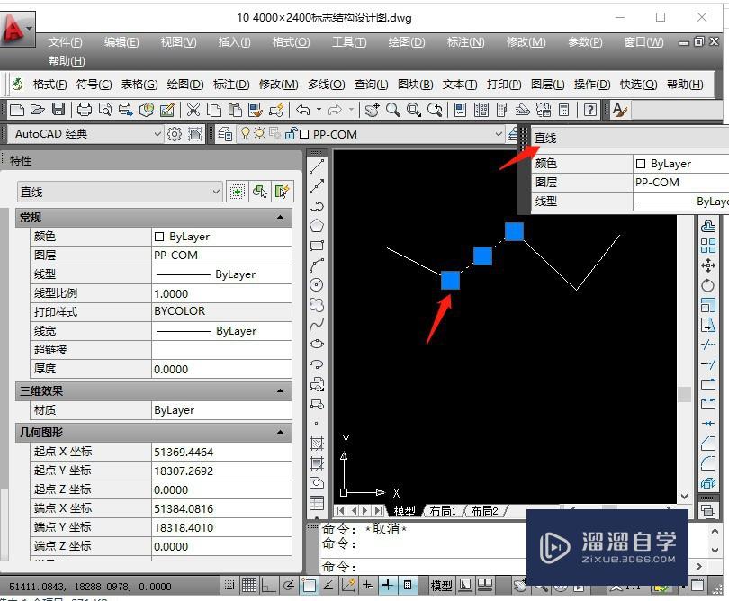
Task: Open the 绘图(D) menu
Action: pos(406,42)
